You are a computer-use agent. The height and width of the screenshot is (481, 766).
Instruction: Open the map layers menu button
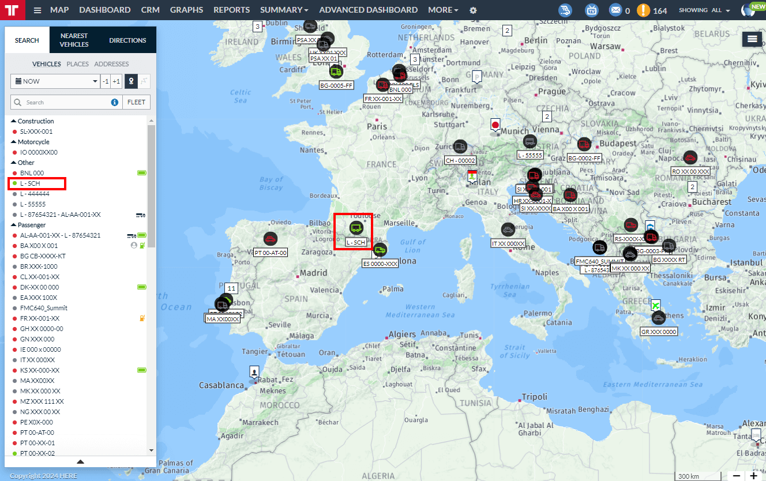pos(752,39)
